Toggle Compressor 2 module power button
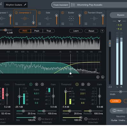This screenshot has height=127, width=127. pyautogui.click(x=16, y=13)
